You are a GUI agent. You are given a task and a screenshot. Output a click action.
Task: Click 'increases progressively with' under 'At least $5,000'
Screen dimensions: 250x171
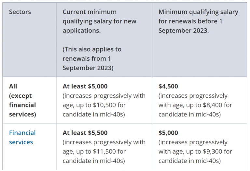tap(104, 96)
